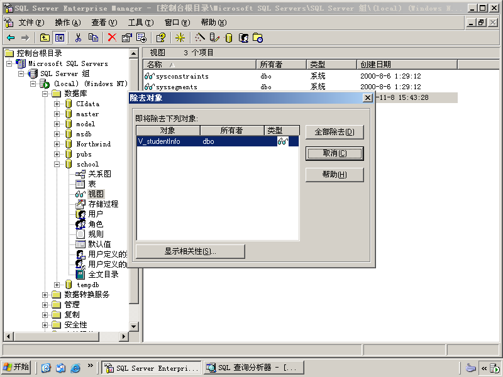Expand the tempdb database
The image size is (503, 377).
(57, 285)
